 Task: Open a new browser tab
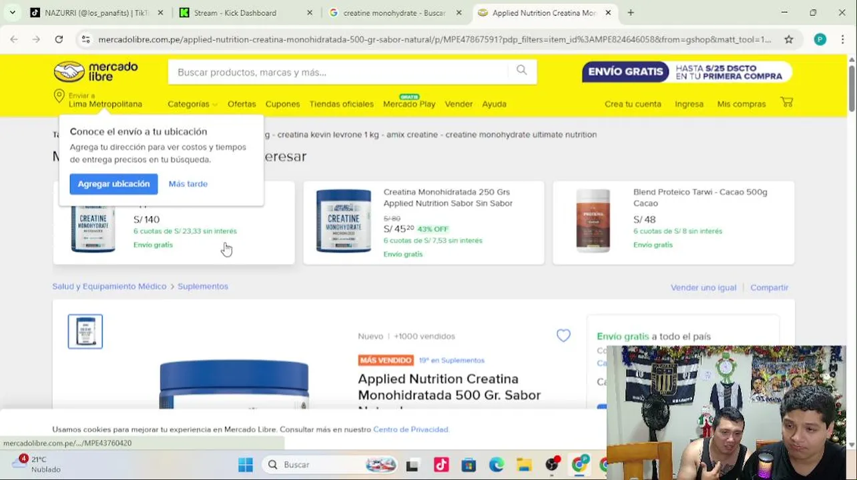pos(631,13)
